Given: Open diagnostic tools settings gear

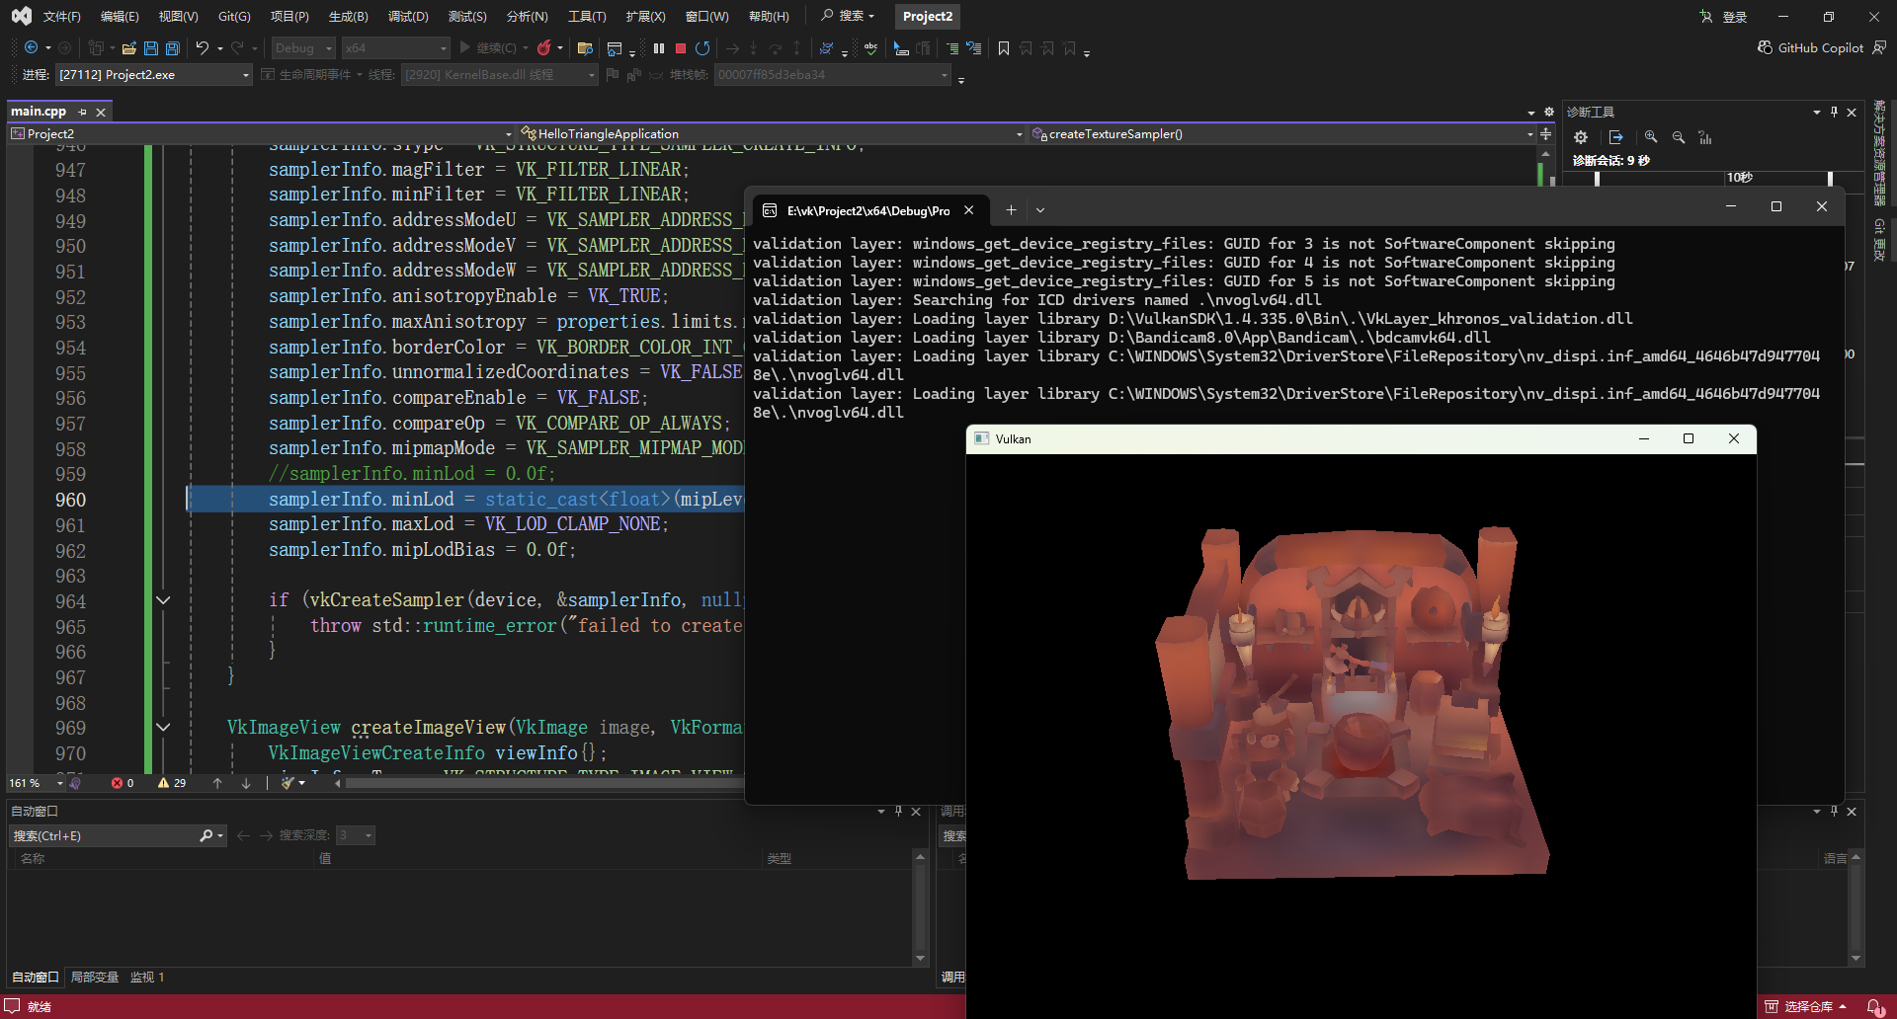Looking at the screenshot, I should click(x=1581, y=137).
